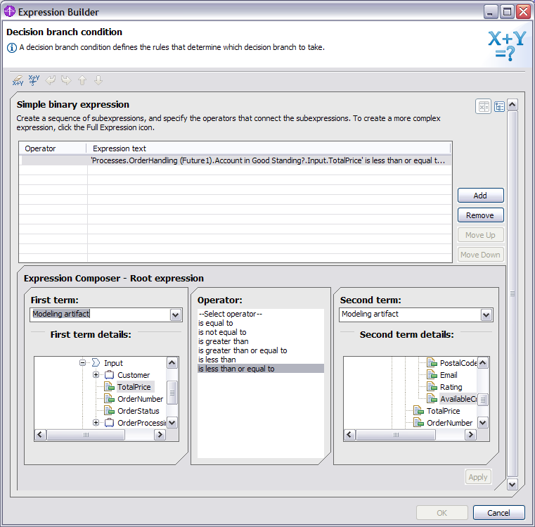The height and width of the screenshot is (527, 535).
Task: Click the Email attribute icon in second term tree
Action: (432, 375)
